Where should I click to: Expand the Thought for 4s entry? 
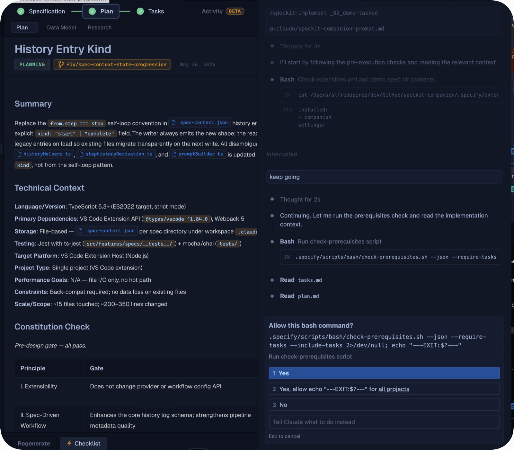300,46
